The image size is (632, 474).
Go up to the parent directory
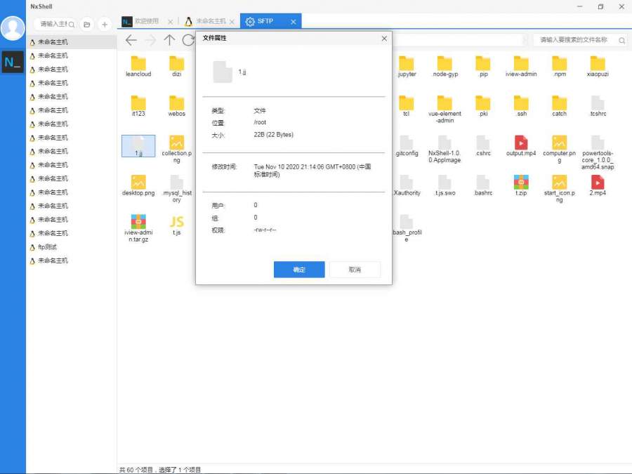[x=169, y=40]
